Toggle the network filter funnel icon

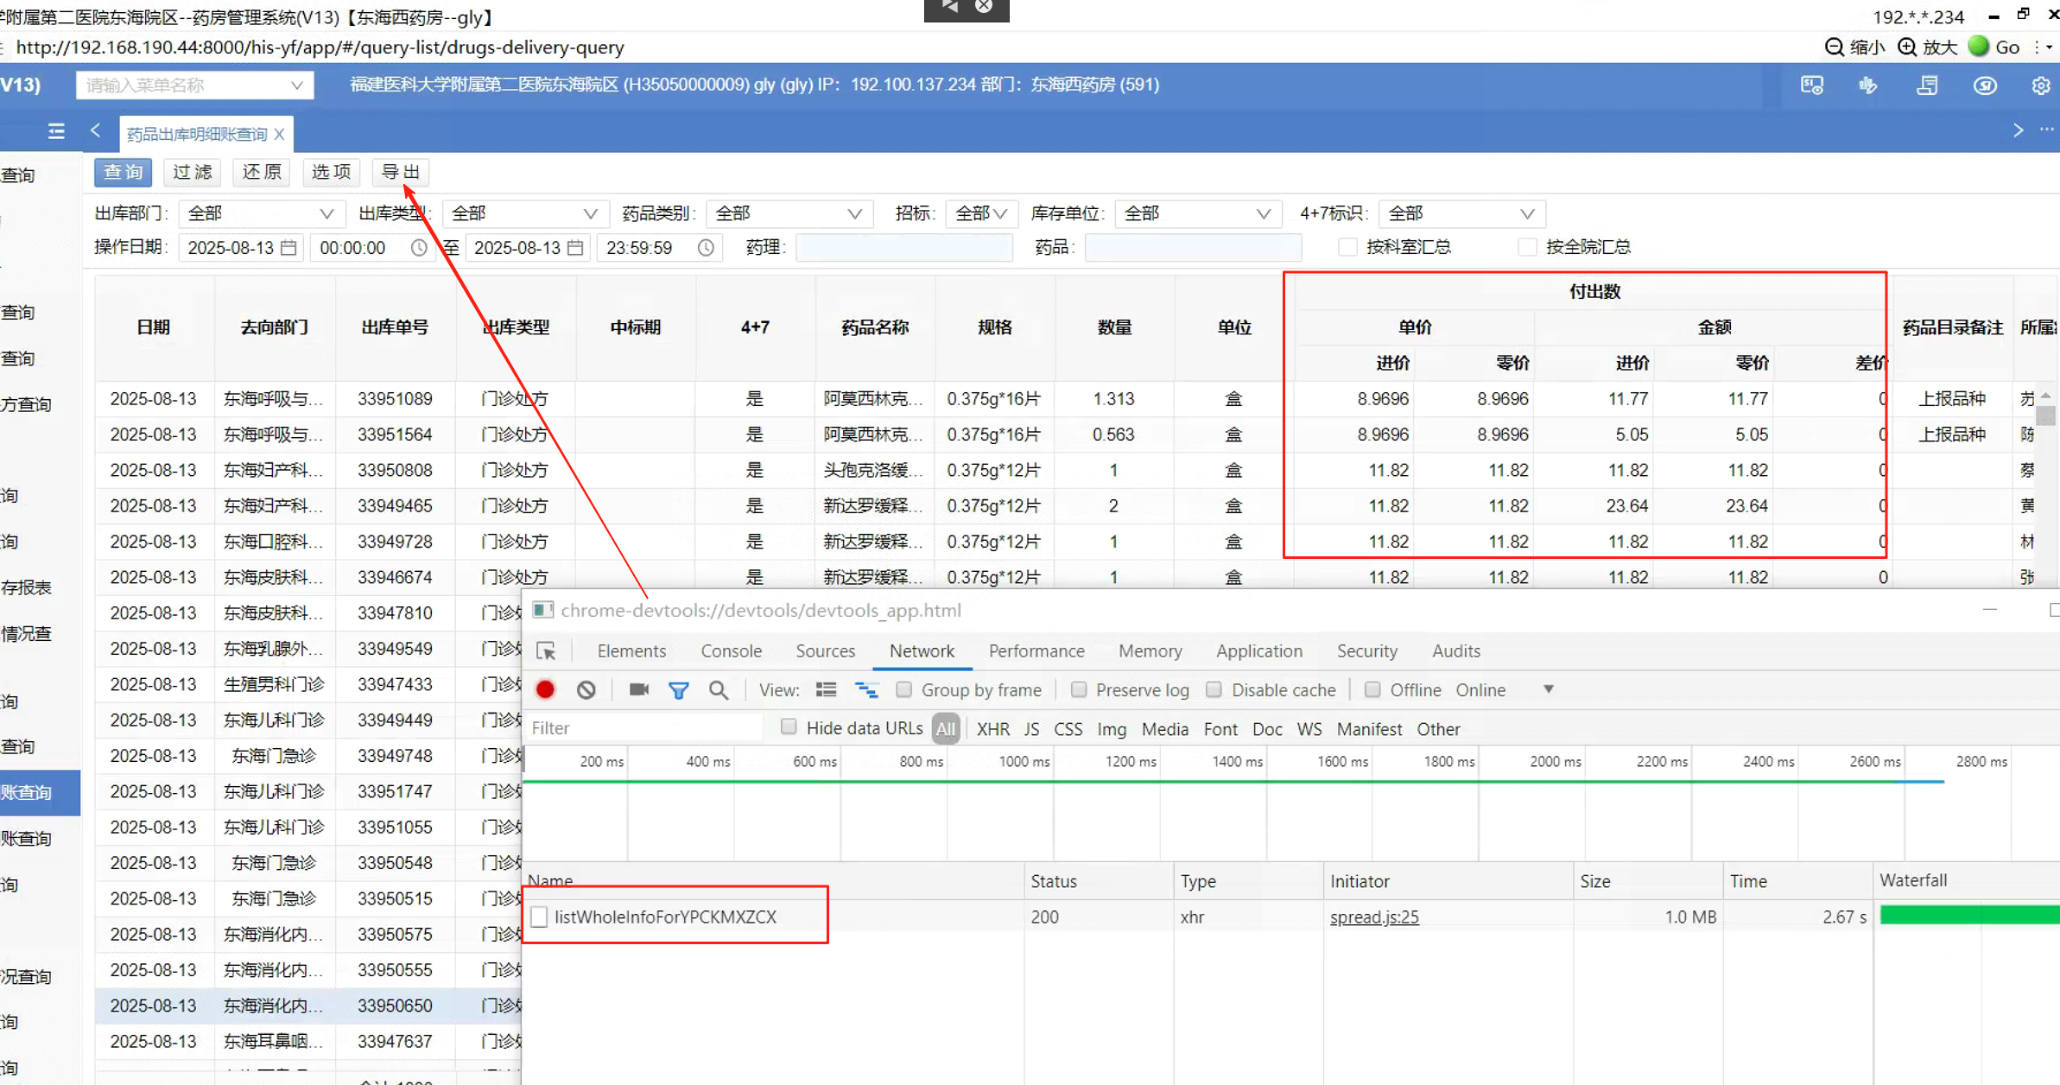click(679, 689)
